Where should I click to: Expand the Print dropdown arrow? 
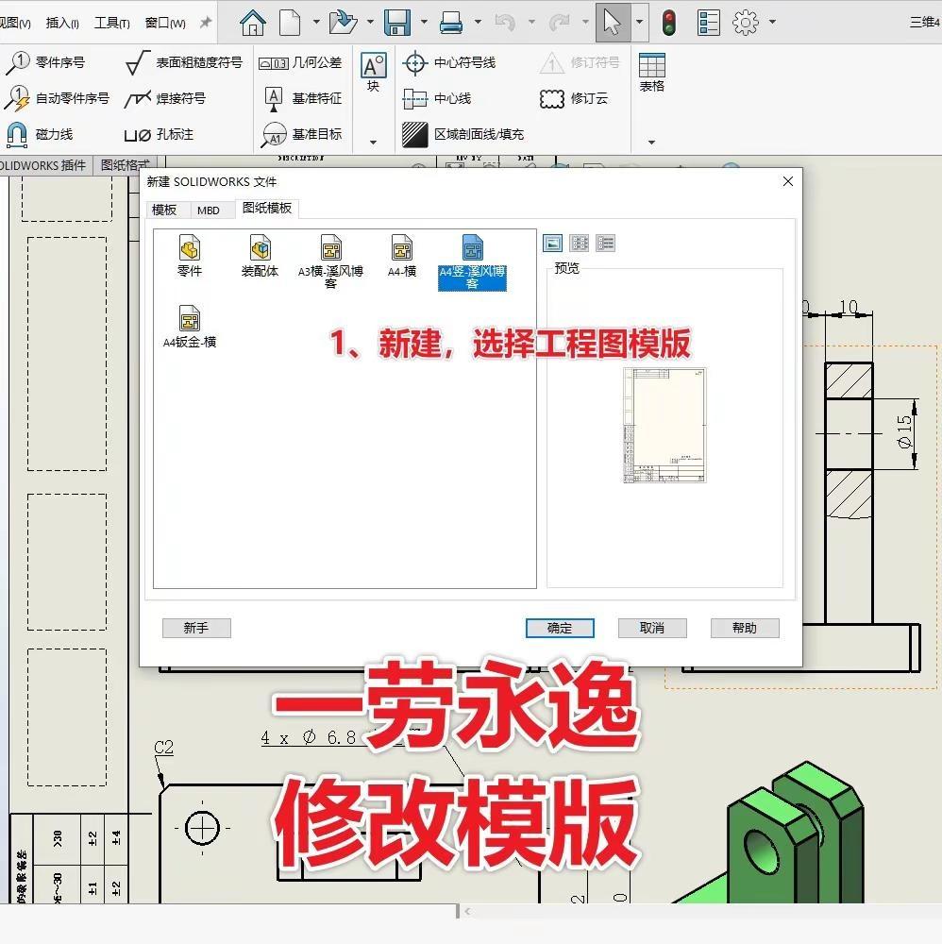tap(478, 23)
